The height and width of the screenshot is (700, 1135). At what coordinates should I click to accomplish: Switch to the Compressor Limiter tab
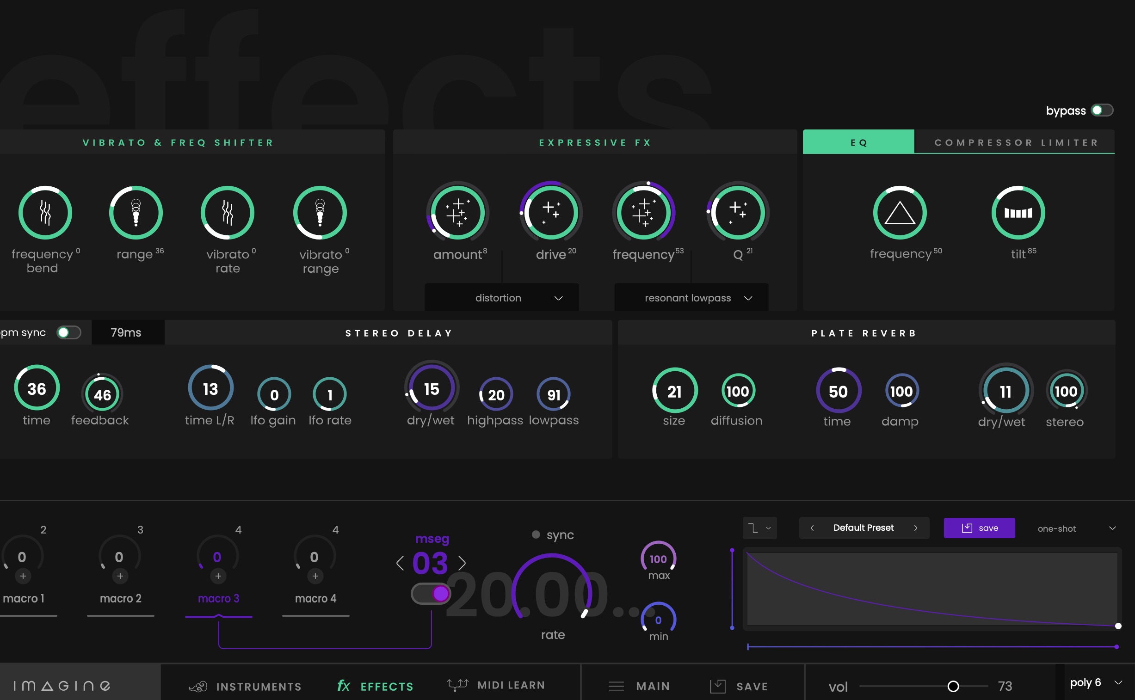1016,142
